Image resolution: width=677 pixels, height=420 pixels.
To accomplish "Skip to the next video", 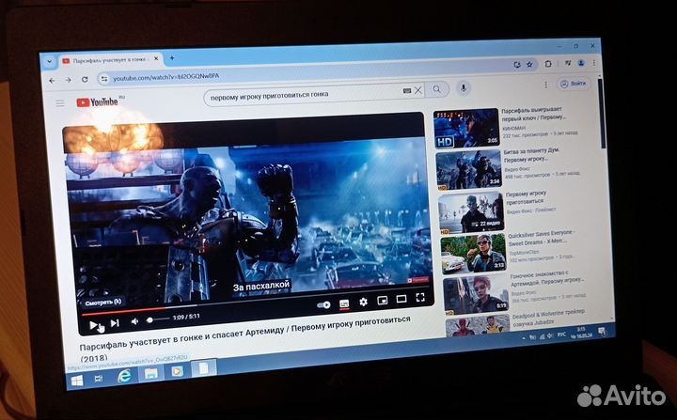I will (x=115, y=323).
